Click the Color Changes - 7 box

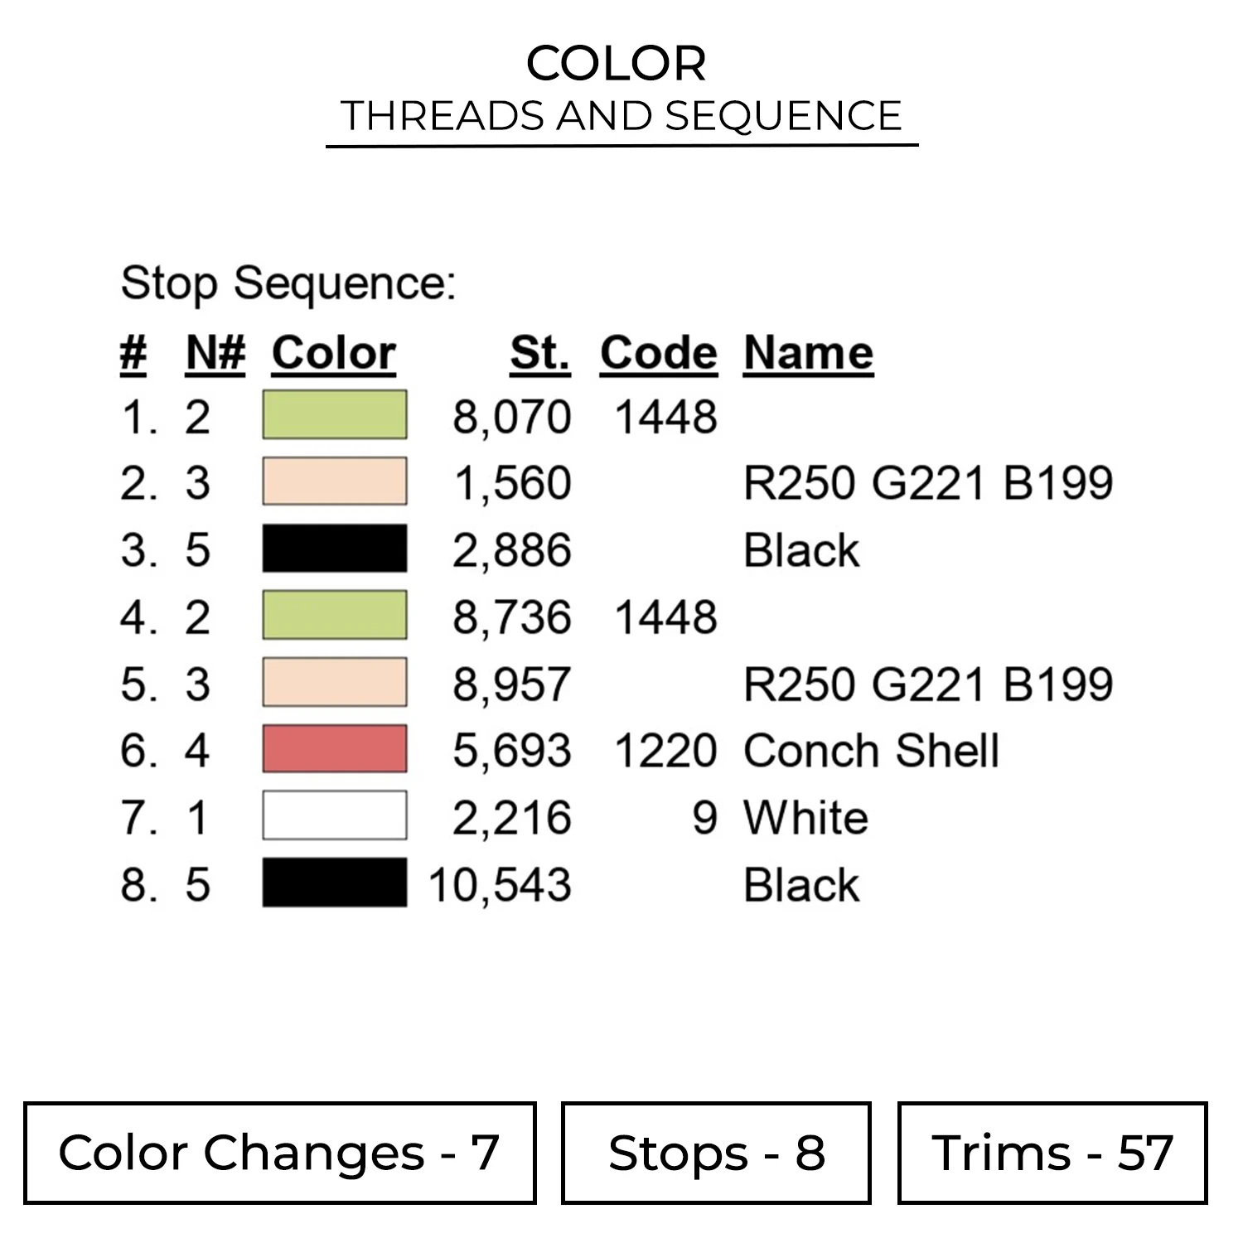click(279, 1153)
